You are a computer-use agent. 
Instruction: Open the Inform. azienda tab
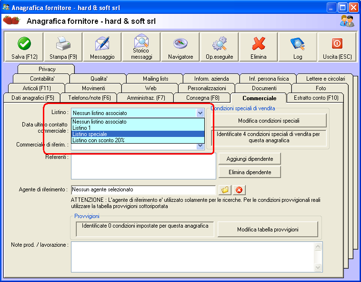pyautogui.click(x=211, y=79)
